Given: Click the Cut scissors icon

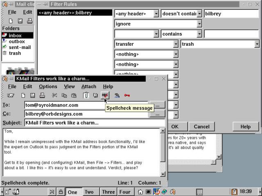Looking at the screenshot, I should (54, 96).
